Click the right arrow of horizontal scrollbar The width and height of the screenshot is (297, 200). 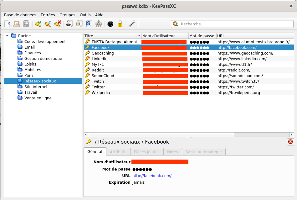[291, 134]
